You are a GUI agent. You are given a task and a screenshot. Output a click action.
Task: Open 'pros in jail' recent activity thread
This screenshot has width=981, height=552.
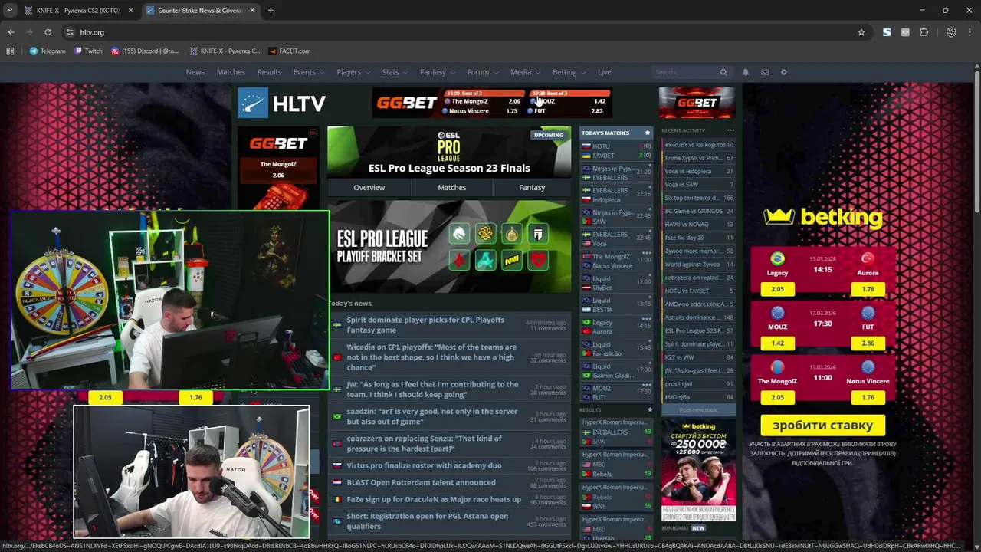pos(698,383)
